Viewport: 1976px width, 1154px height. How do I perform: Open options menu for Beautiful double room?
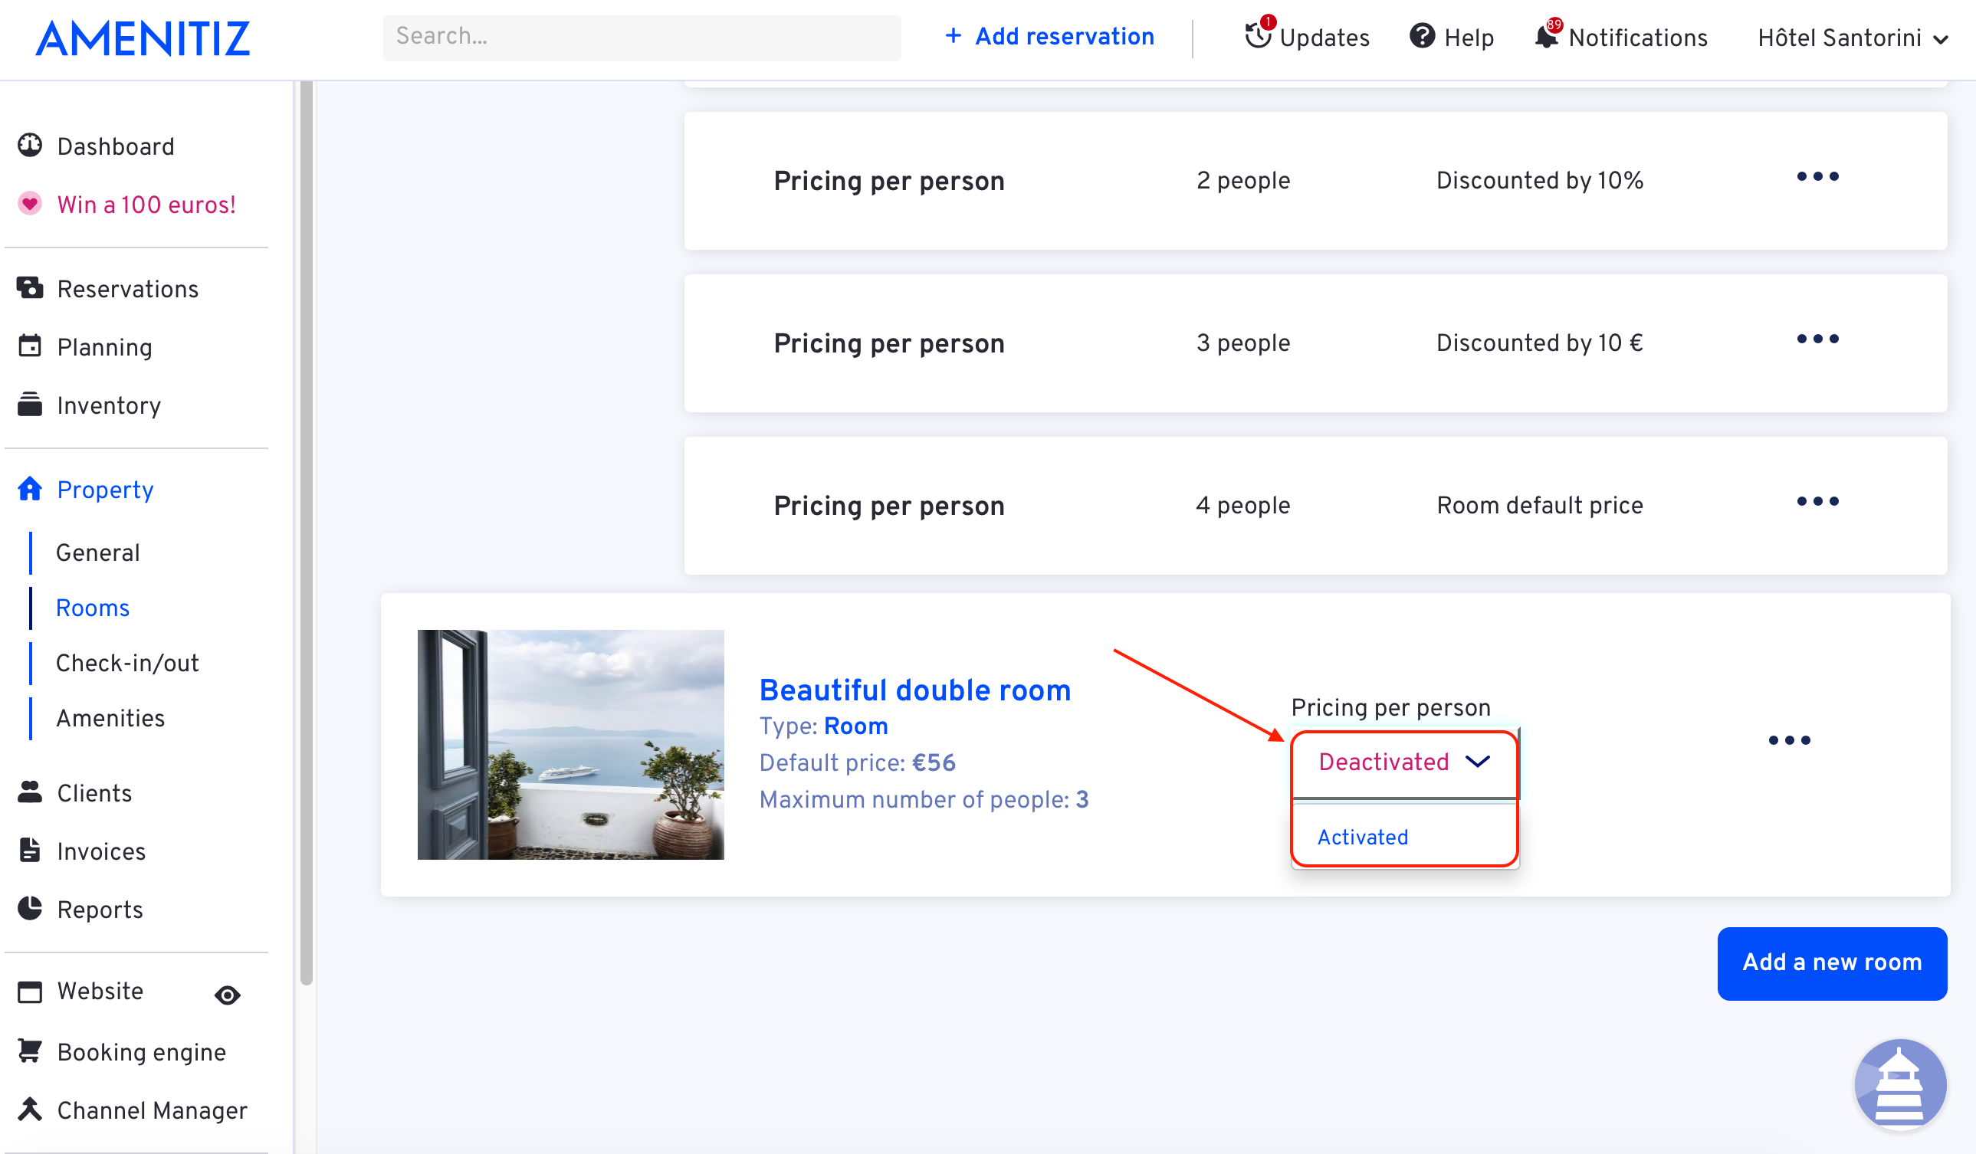point(1790,741)
